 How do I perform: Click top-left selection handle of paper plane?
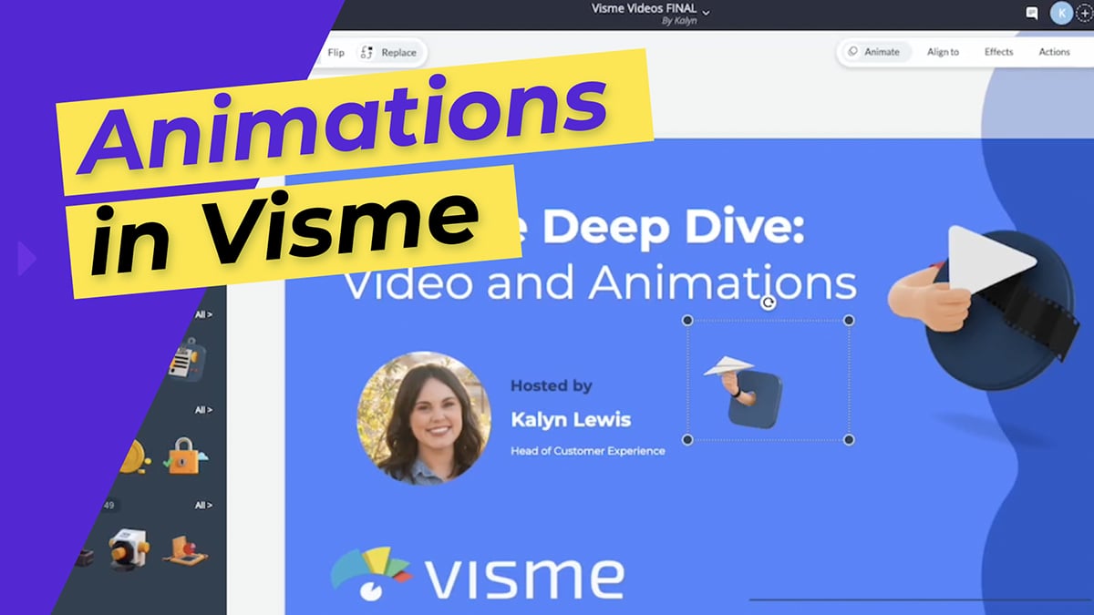tap(688, 320)
